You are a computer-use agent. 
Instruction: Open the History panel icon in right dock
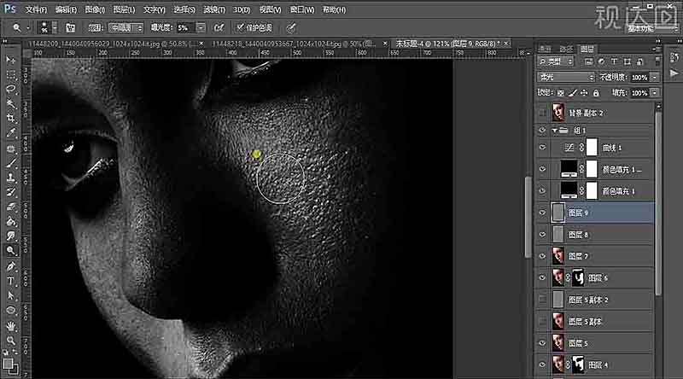pyautogui.click(x=674, y=57)
